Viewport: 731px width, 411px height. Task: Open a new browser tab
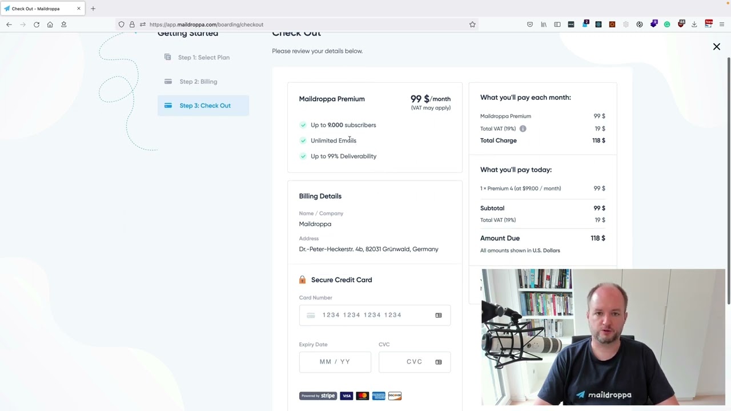pos(93,9)
